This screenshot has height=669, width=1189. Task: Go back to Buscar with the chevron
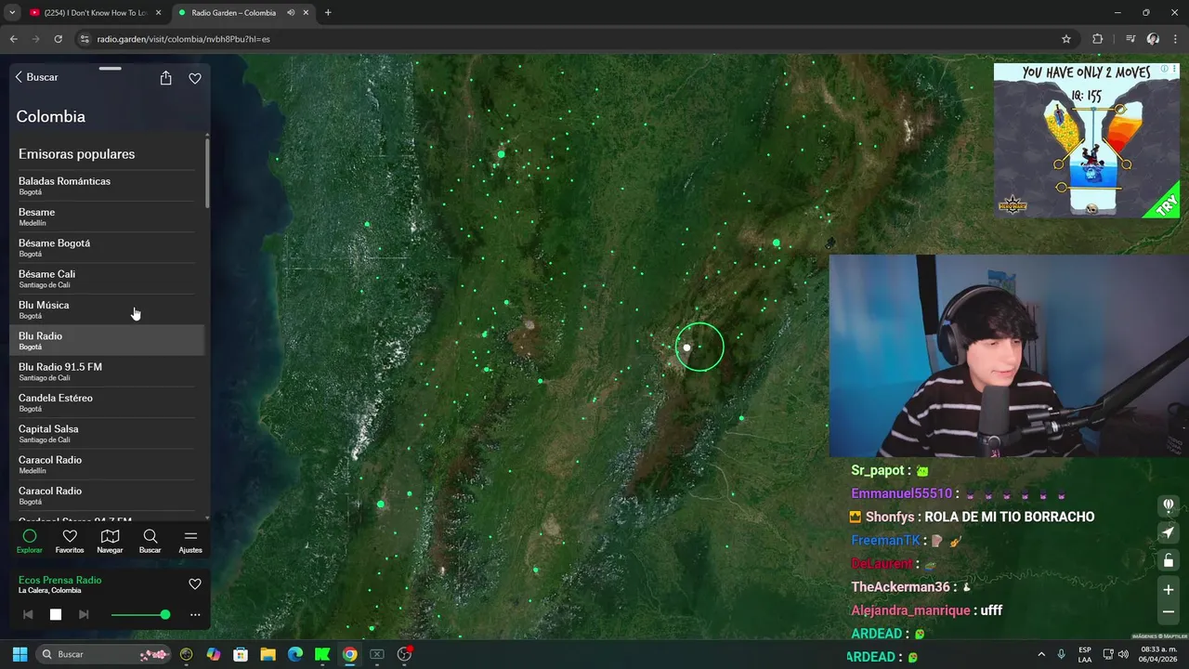click(36, 77)
